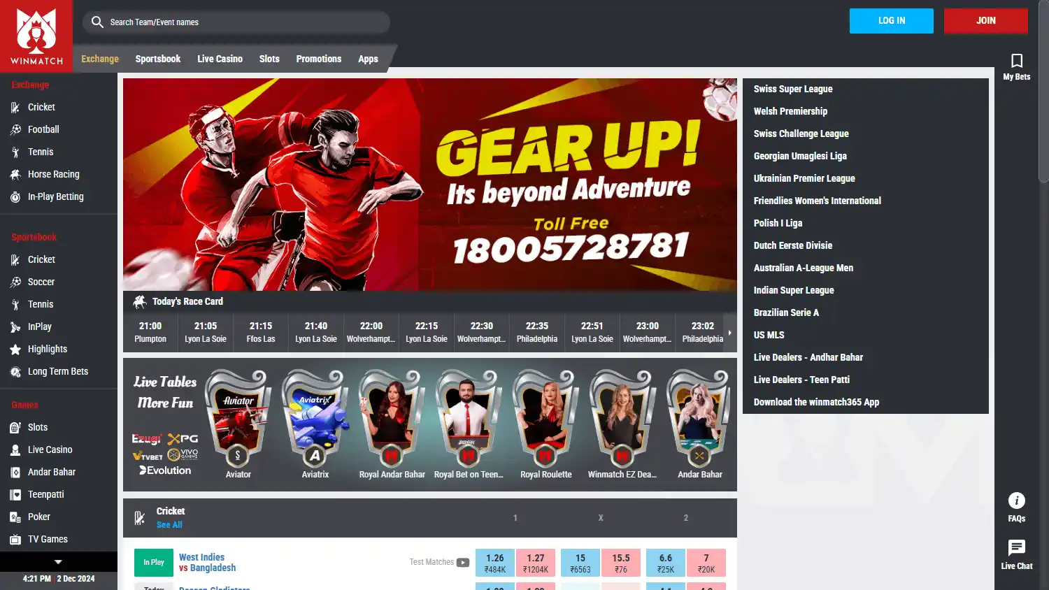Click the search team/event input field
Screen dimensions: 1049x590
pos(236,22)
